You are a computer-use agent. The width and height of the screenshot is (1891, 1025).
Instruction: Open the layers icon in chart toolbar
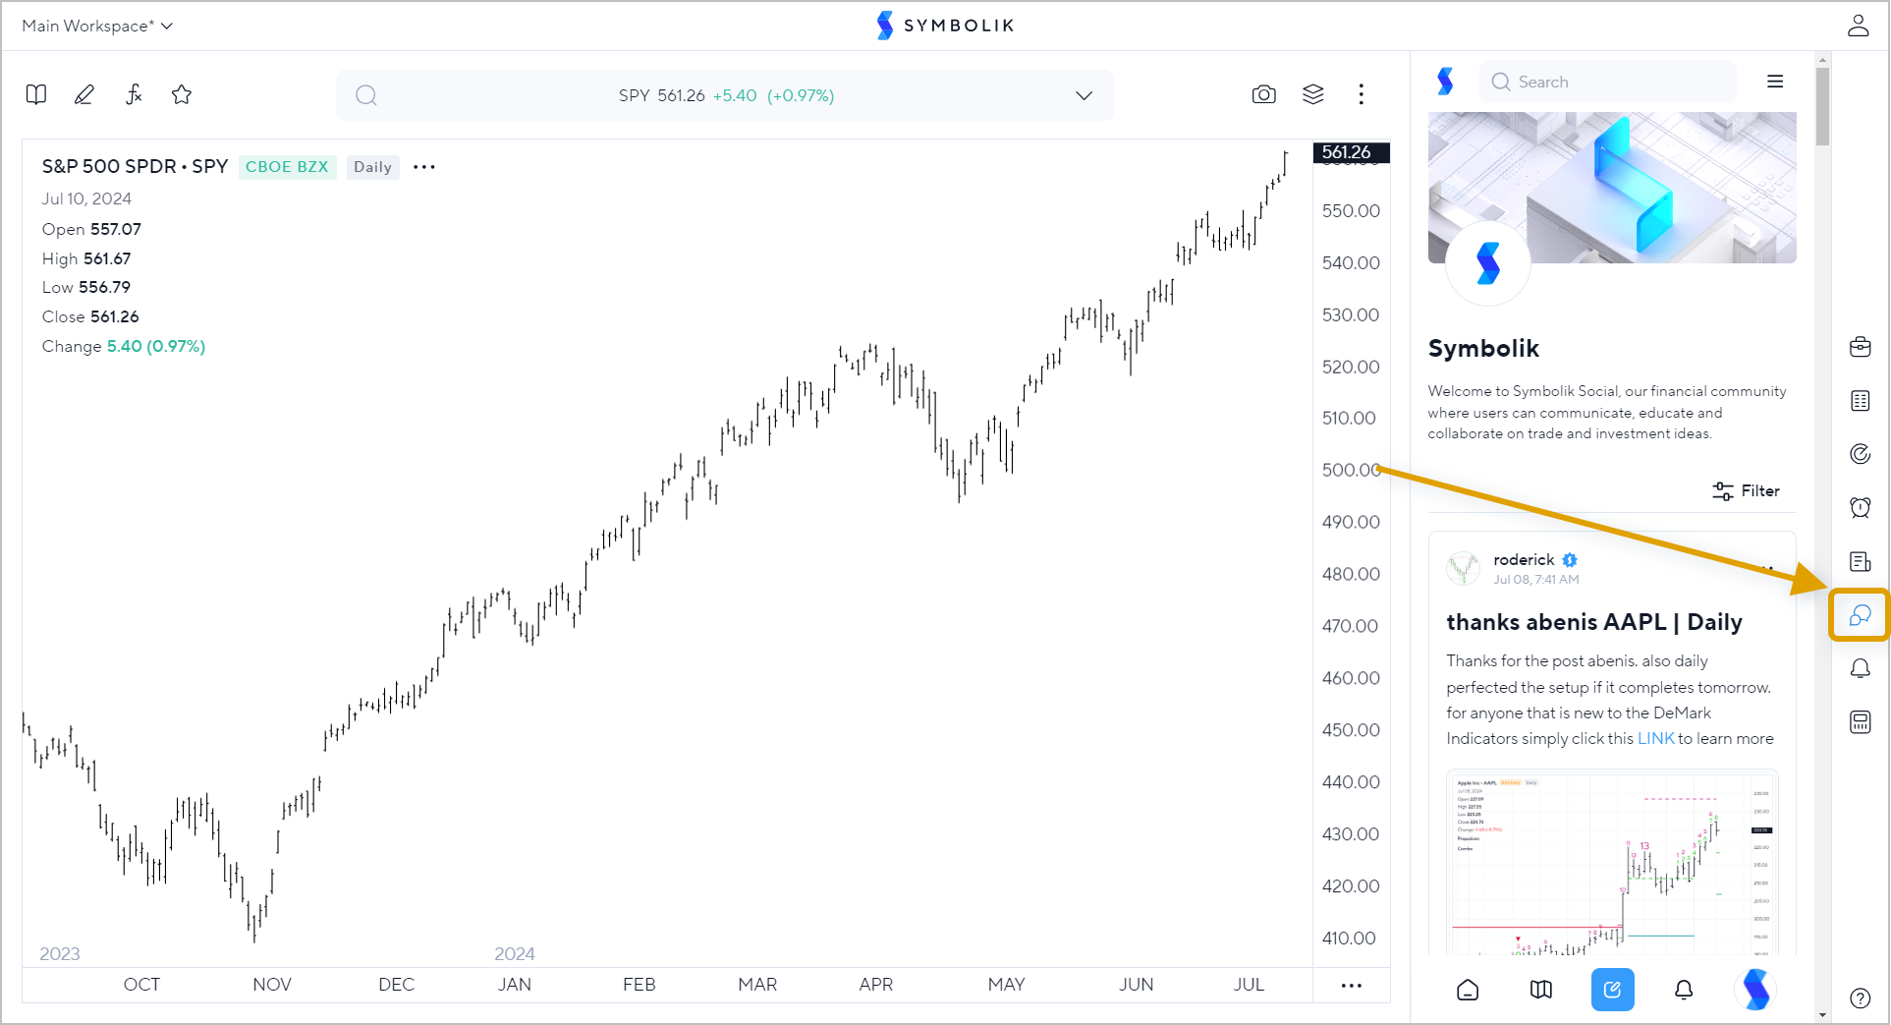tap(1313, 94)
